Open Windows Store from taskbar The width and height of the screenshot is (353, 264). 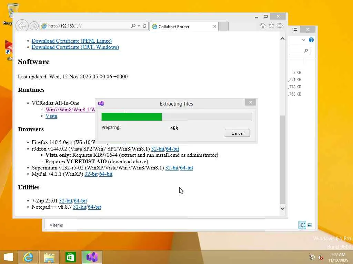click(x=71, y=257)
